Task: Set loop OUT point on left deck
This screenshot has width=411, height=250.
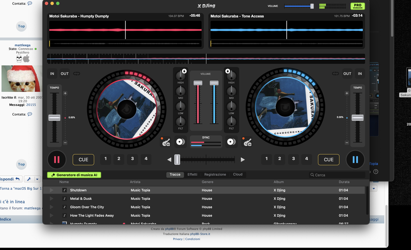Action: 65,74
